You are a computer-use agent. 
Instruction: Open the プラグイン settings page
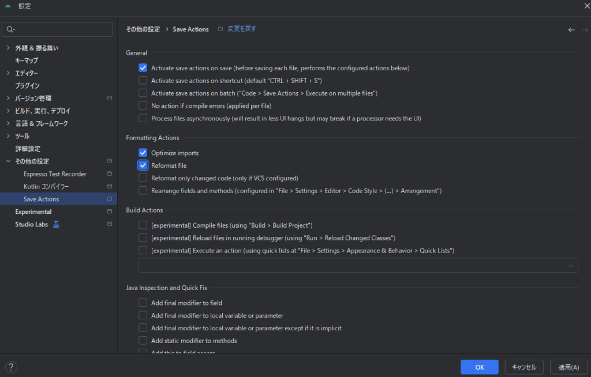(27, 85)
